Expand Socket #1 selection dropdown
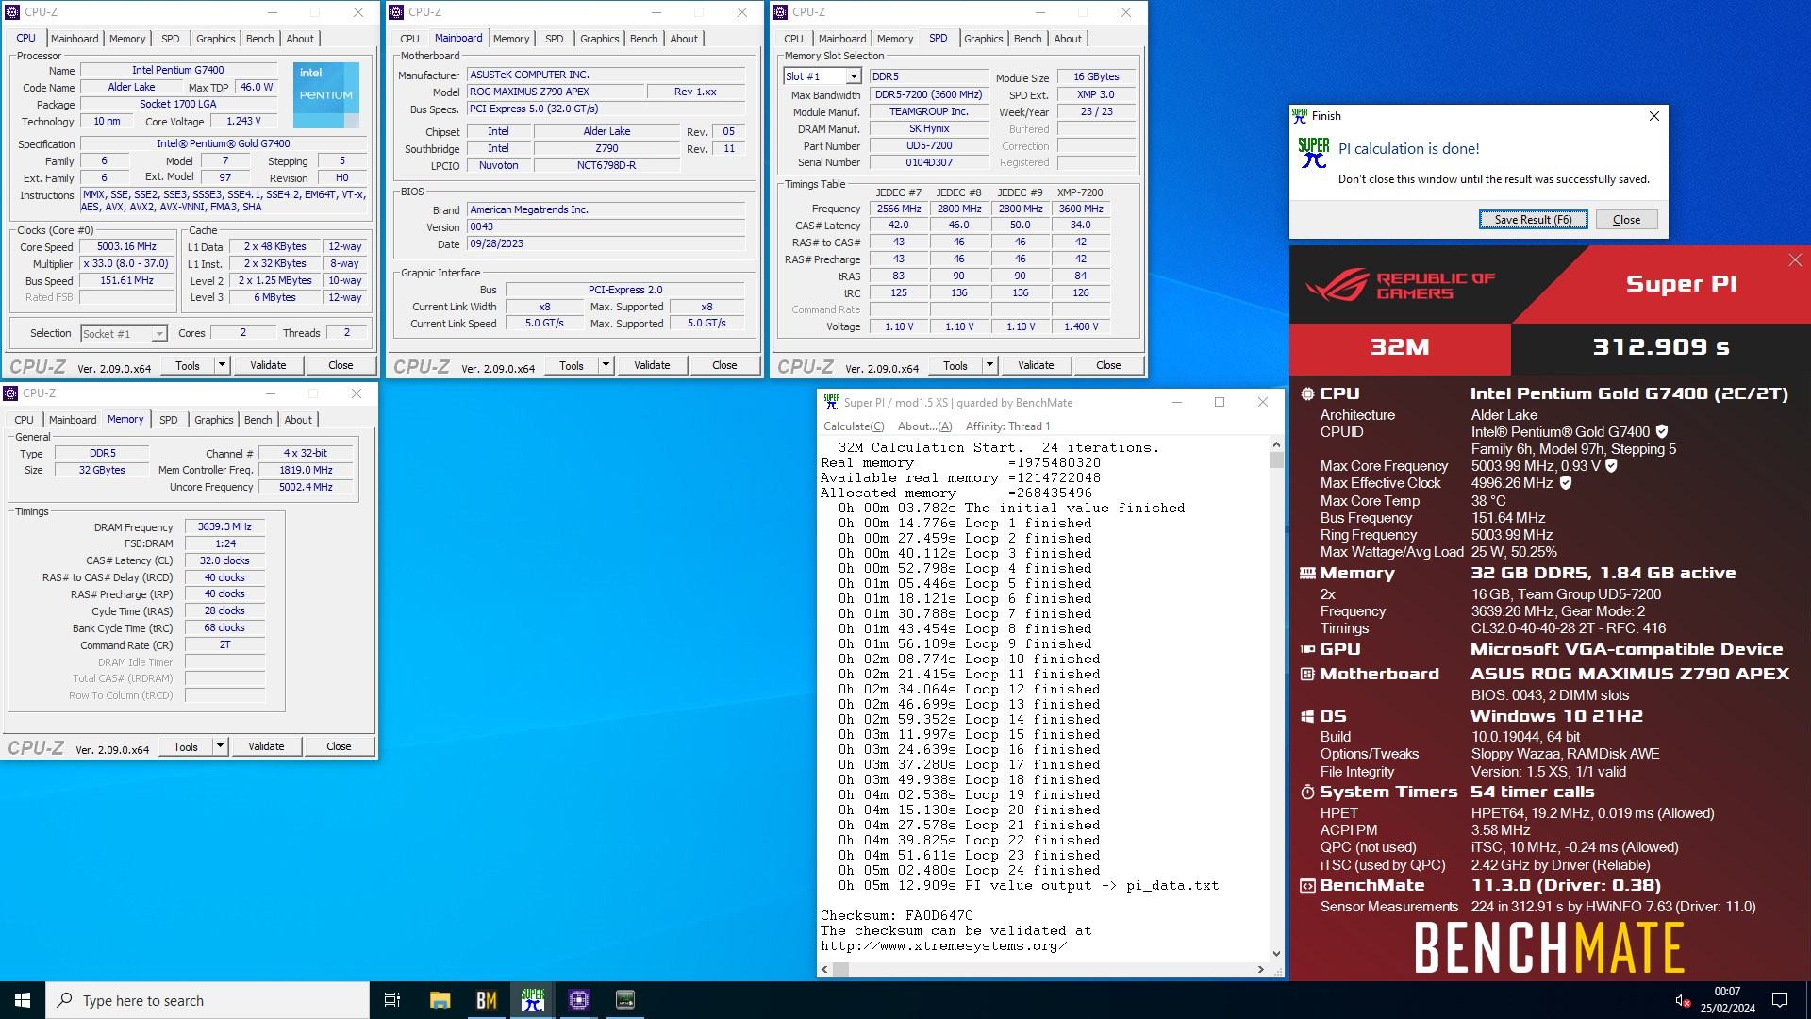Screen dimensions: 1811x1019 coord(158,334)
